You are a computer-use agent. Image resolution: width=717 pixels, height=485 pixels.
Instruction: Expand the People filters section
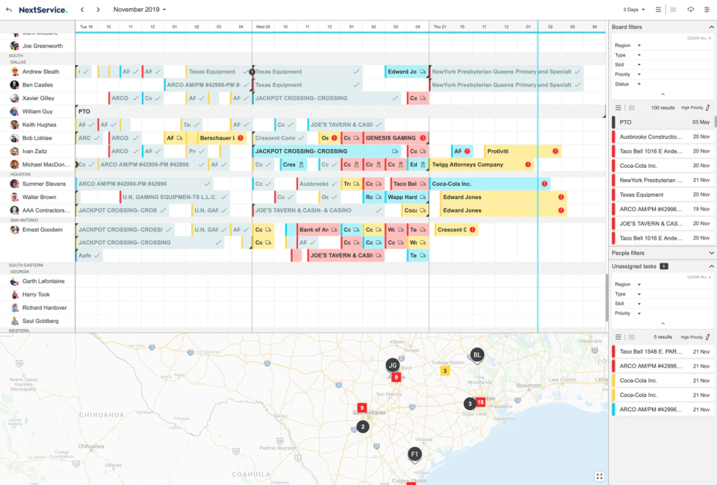[711, 253]
